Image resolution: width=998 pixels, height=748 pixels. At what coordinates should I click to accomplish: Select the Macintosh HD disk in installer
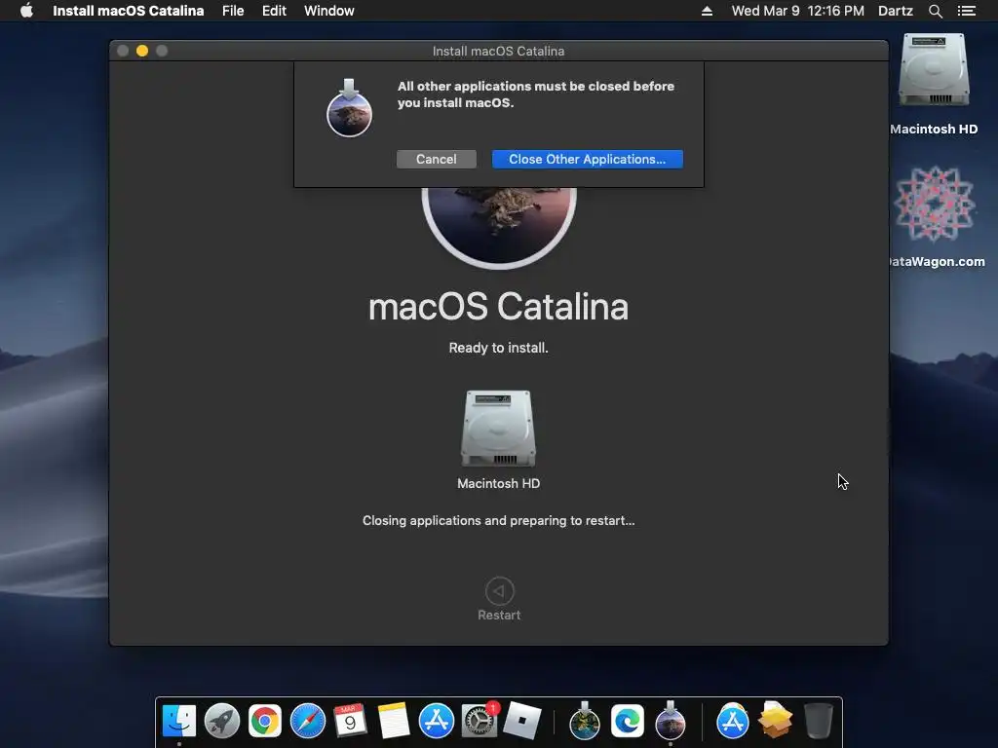coord(498,429)
